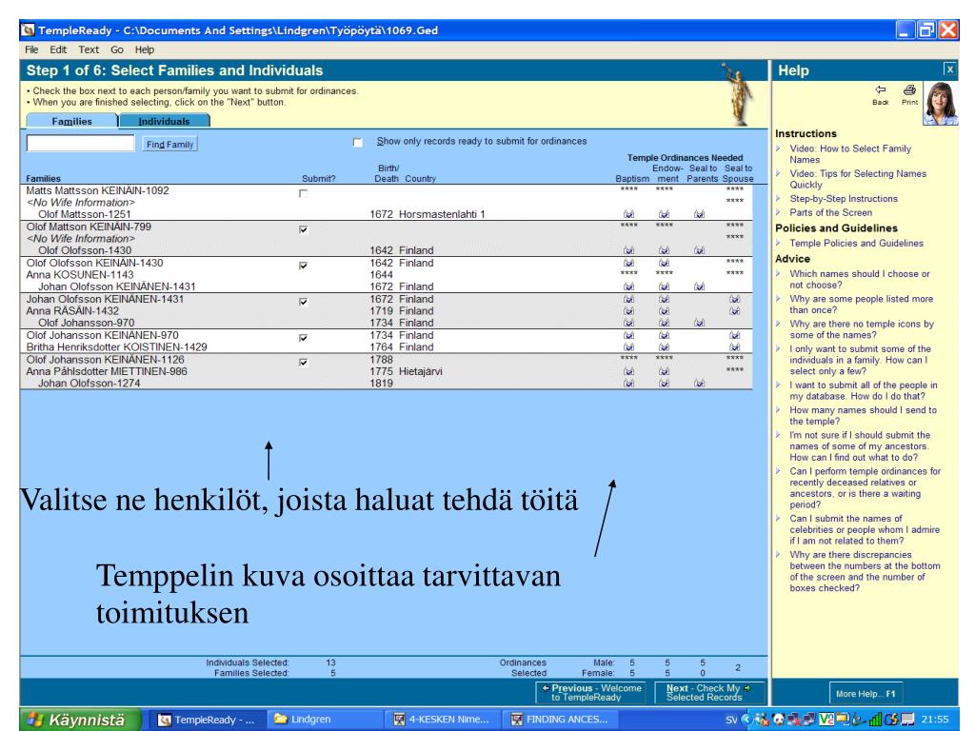Open the Go menu

(x=117, y=49)
